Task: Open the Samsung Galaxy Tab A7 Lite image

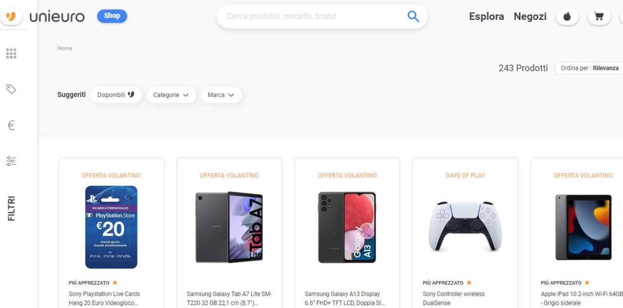Action: coord(229,227)
